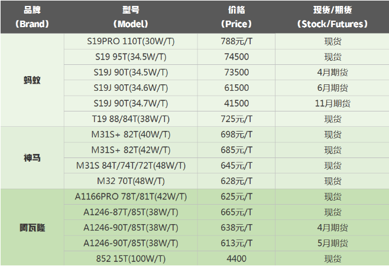
Task: Click 现货 in the S19 95T row
Action: [332, 57]
